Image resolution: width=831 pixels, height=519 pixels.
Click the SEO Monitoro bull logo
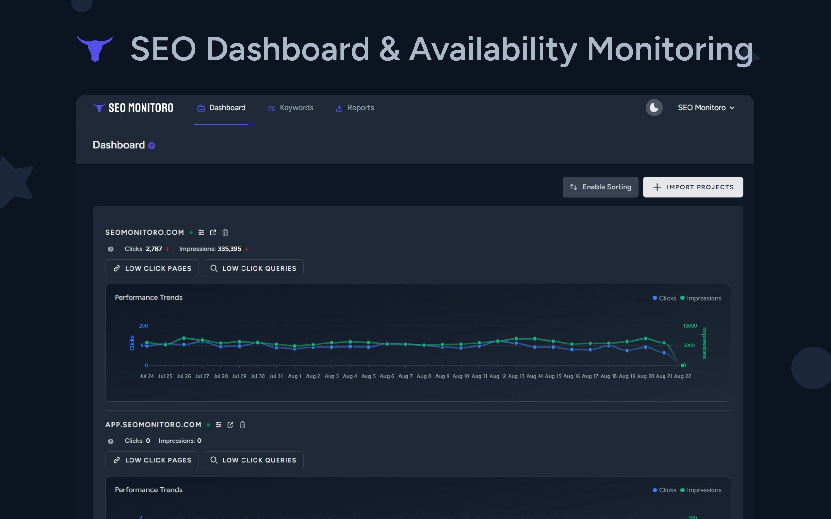coord(99,107)
